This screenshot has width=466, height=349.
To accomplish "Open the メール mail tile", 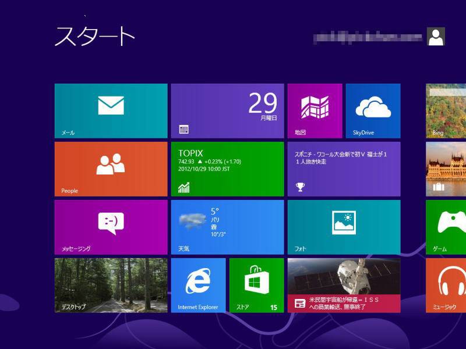I will tap(111, 111).
